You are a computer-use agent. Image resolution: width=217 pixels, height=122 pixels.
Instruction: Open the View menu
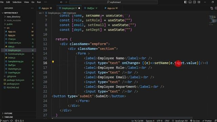pos(26,2)
